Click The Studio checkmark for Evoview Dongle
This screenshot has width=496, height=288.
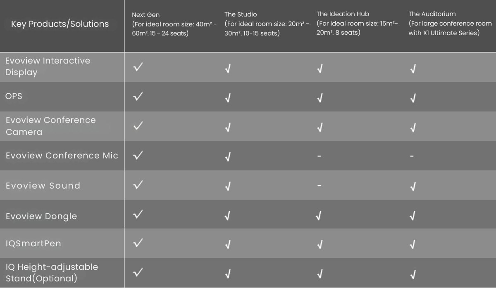click(x=228, y=215)
